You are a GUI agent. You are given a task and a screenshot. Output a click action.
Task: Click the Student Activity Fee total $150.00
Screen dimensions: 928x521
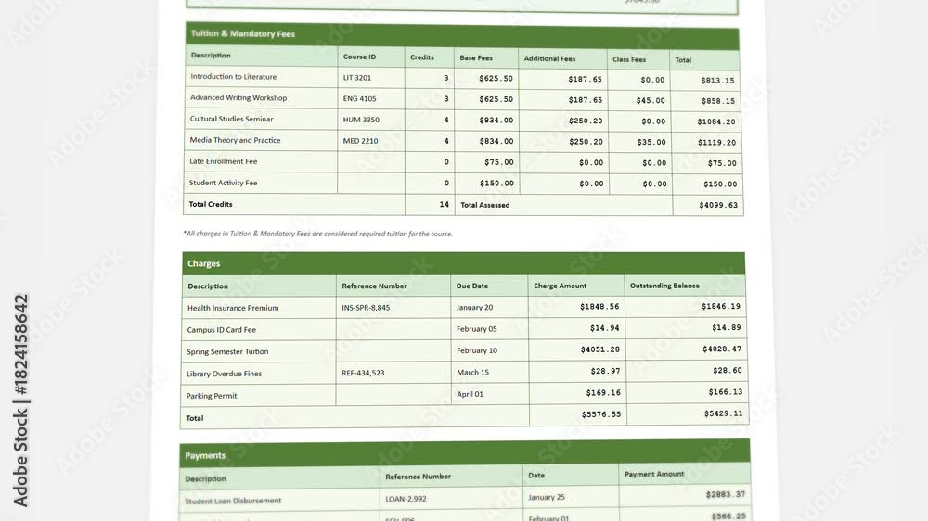click(x=720, y=184)
